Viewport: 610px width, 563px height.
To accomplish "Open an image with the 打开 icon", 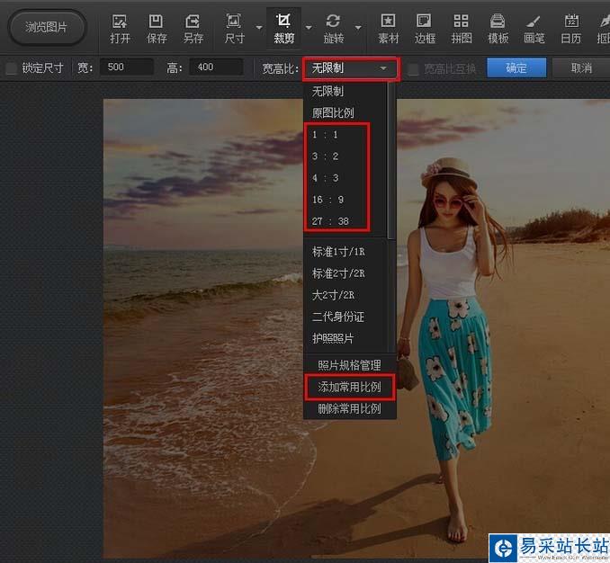I will point(120,29).
